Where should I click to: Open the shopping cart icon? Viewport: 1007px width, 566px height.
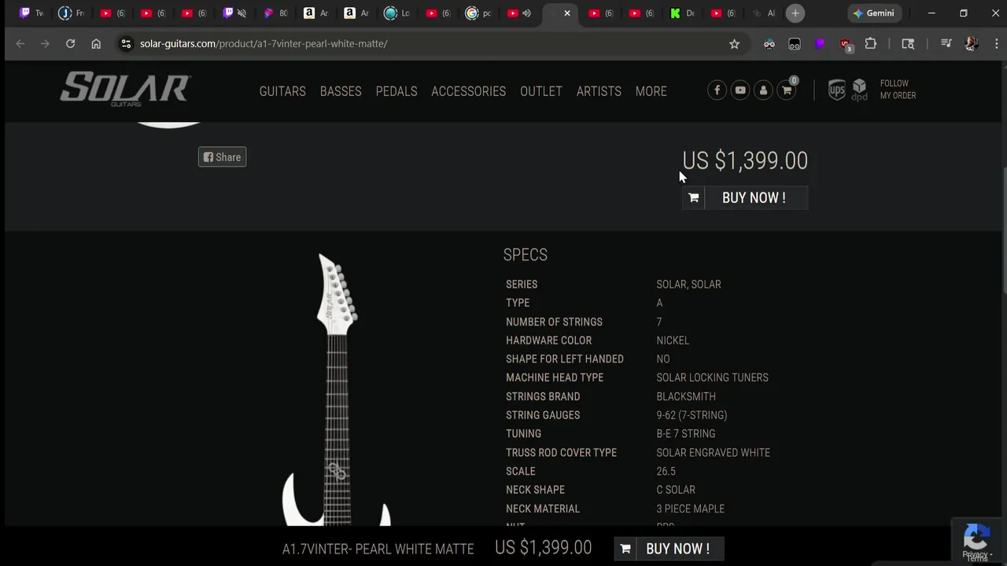[x=787, y=90]
